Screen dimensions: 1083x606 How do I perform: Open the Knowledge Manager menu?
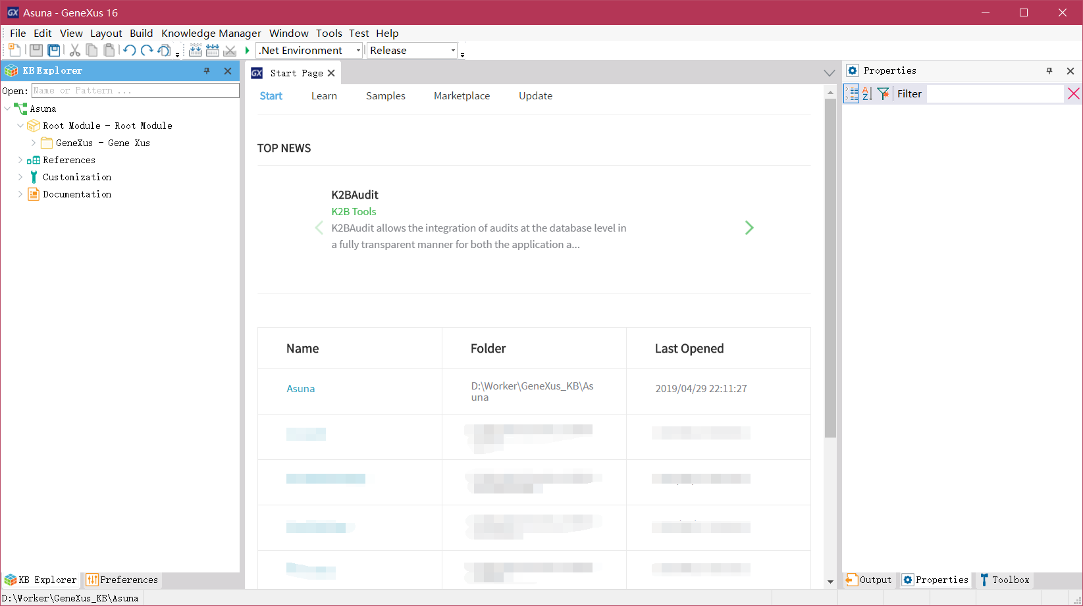click(211, 33)
